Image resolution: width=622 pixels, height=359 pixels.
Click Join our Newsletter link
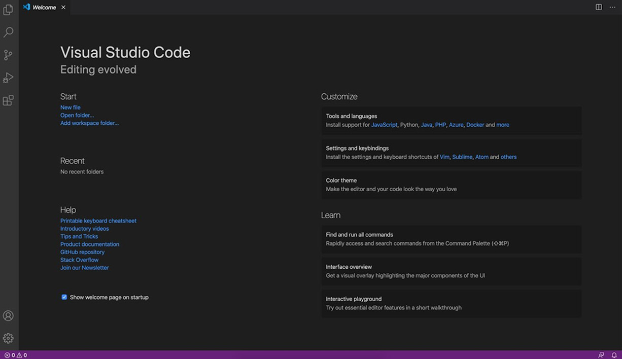click(x=85, y=268)
